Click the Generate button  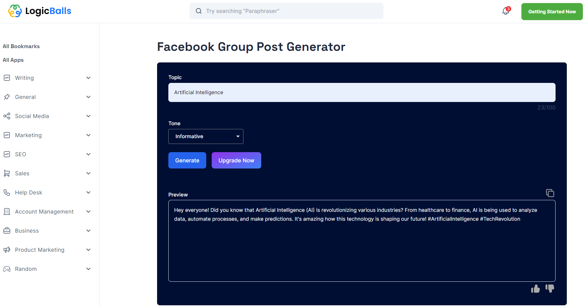[187, 160]
